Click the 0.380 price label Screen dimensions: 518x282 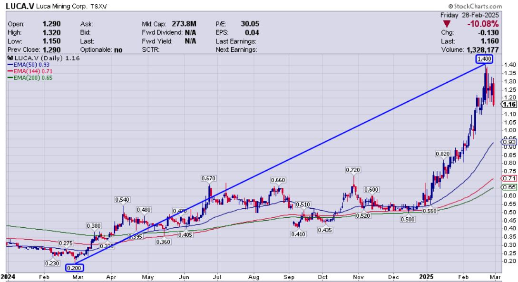click(94, 226)
